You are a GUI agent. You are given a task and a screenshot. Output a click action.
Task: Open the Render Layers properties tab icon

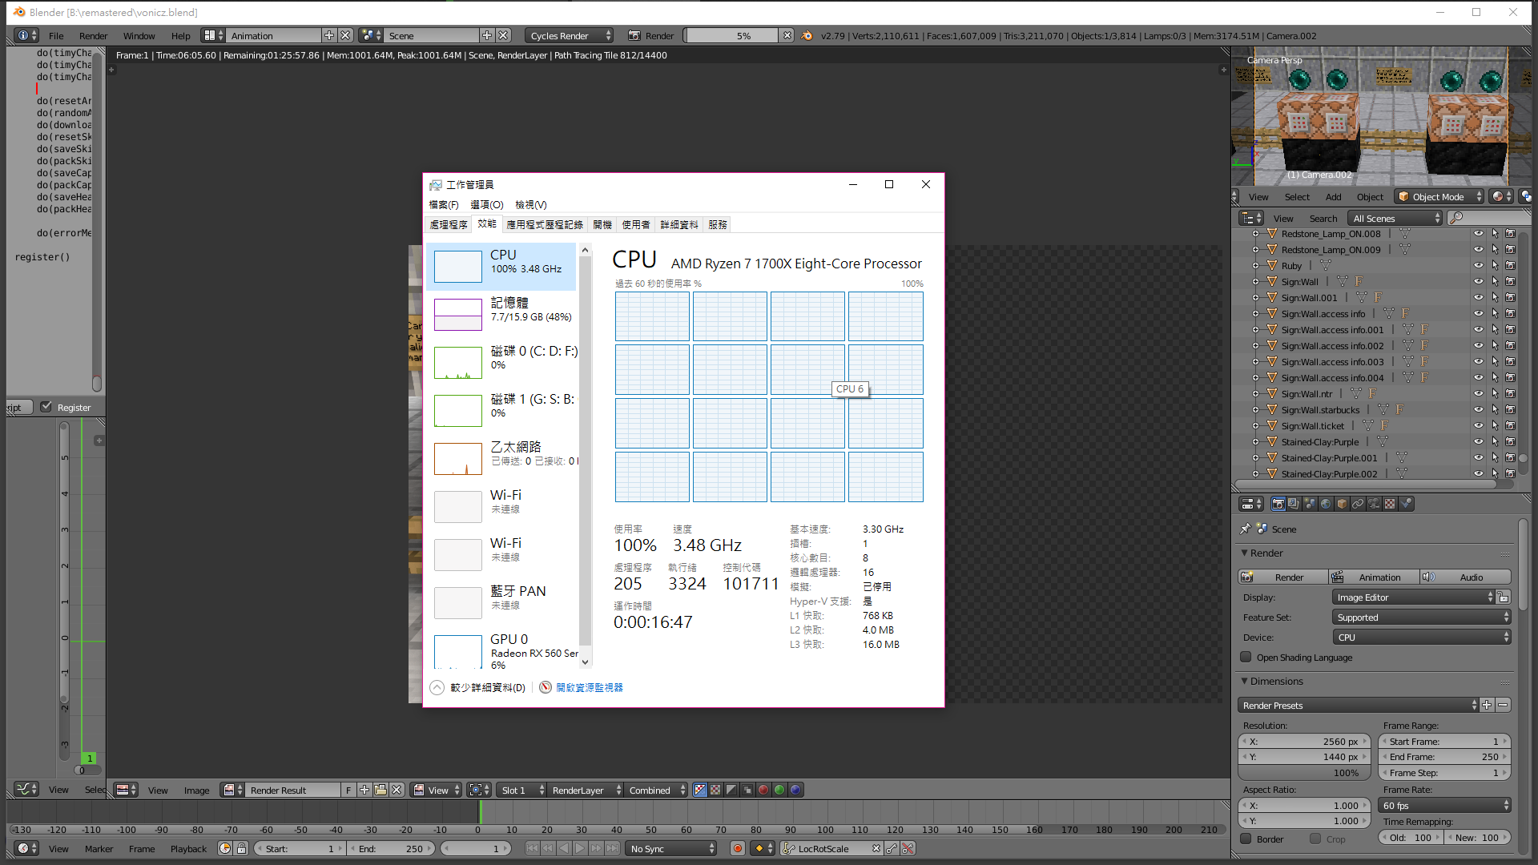(1294, 504)
